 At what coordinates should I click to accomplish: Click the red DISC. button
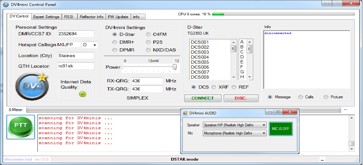point(241,98)
